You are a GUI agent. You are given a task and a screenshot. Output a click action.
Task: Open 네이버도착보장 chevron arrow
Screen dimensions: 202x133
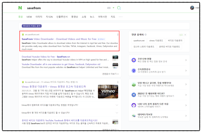[x=186, y=116]
